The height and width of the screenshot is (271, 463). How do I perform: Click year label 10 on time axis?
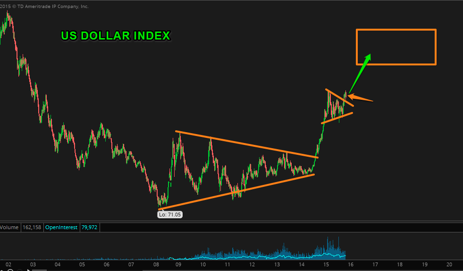click(x=203, y=264)
